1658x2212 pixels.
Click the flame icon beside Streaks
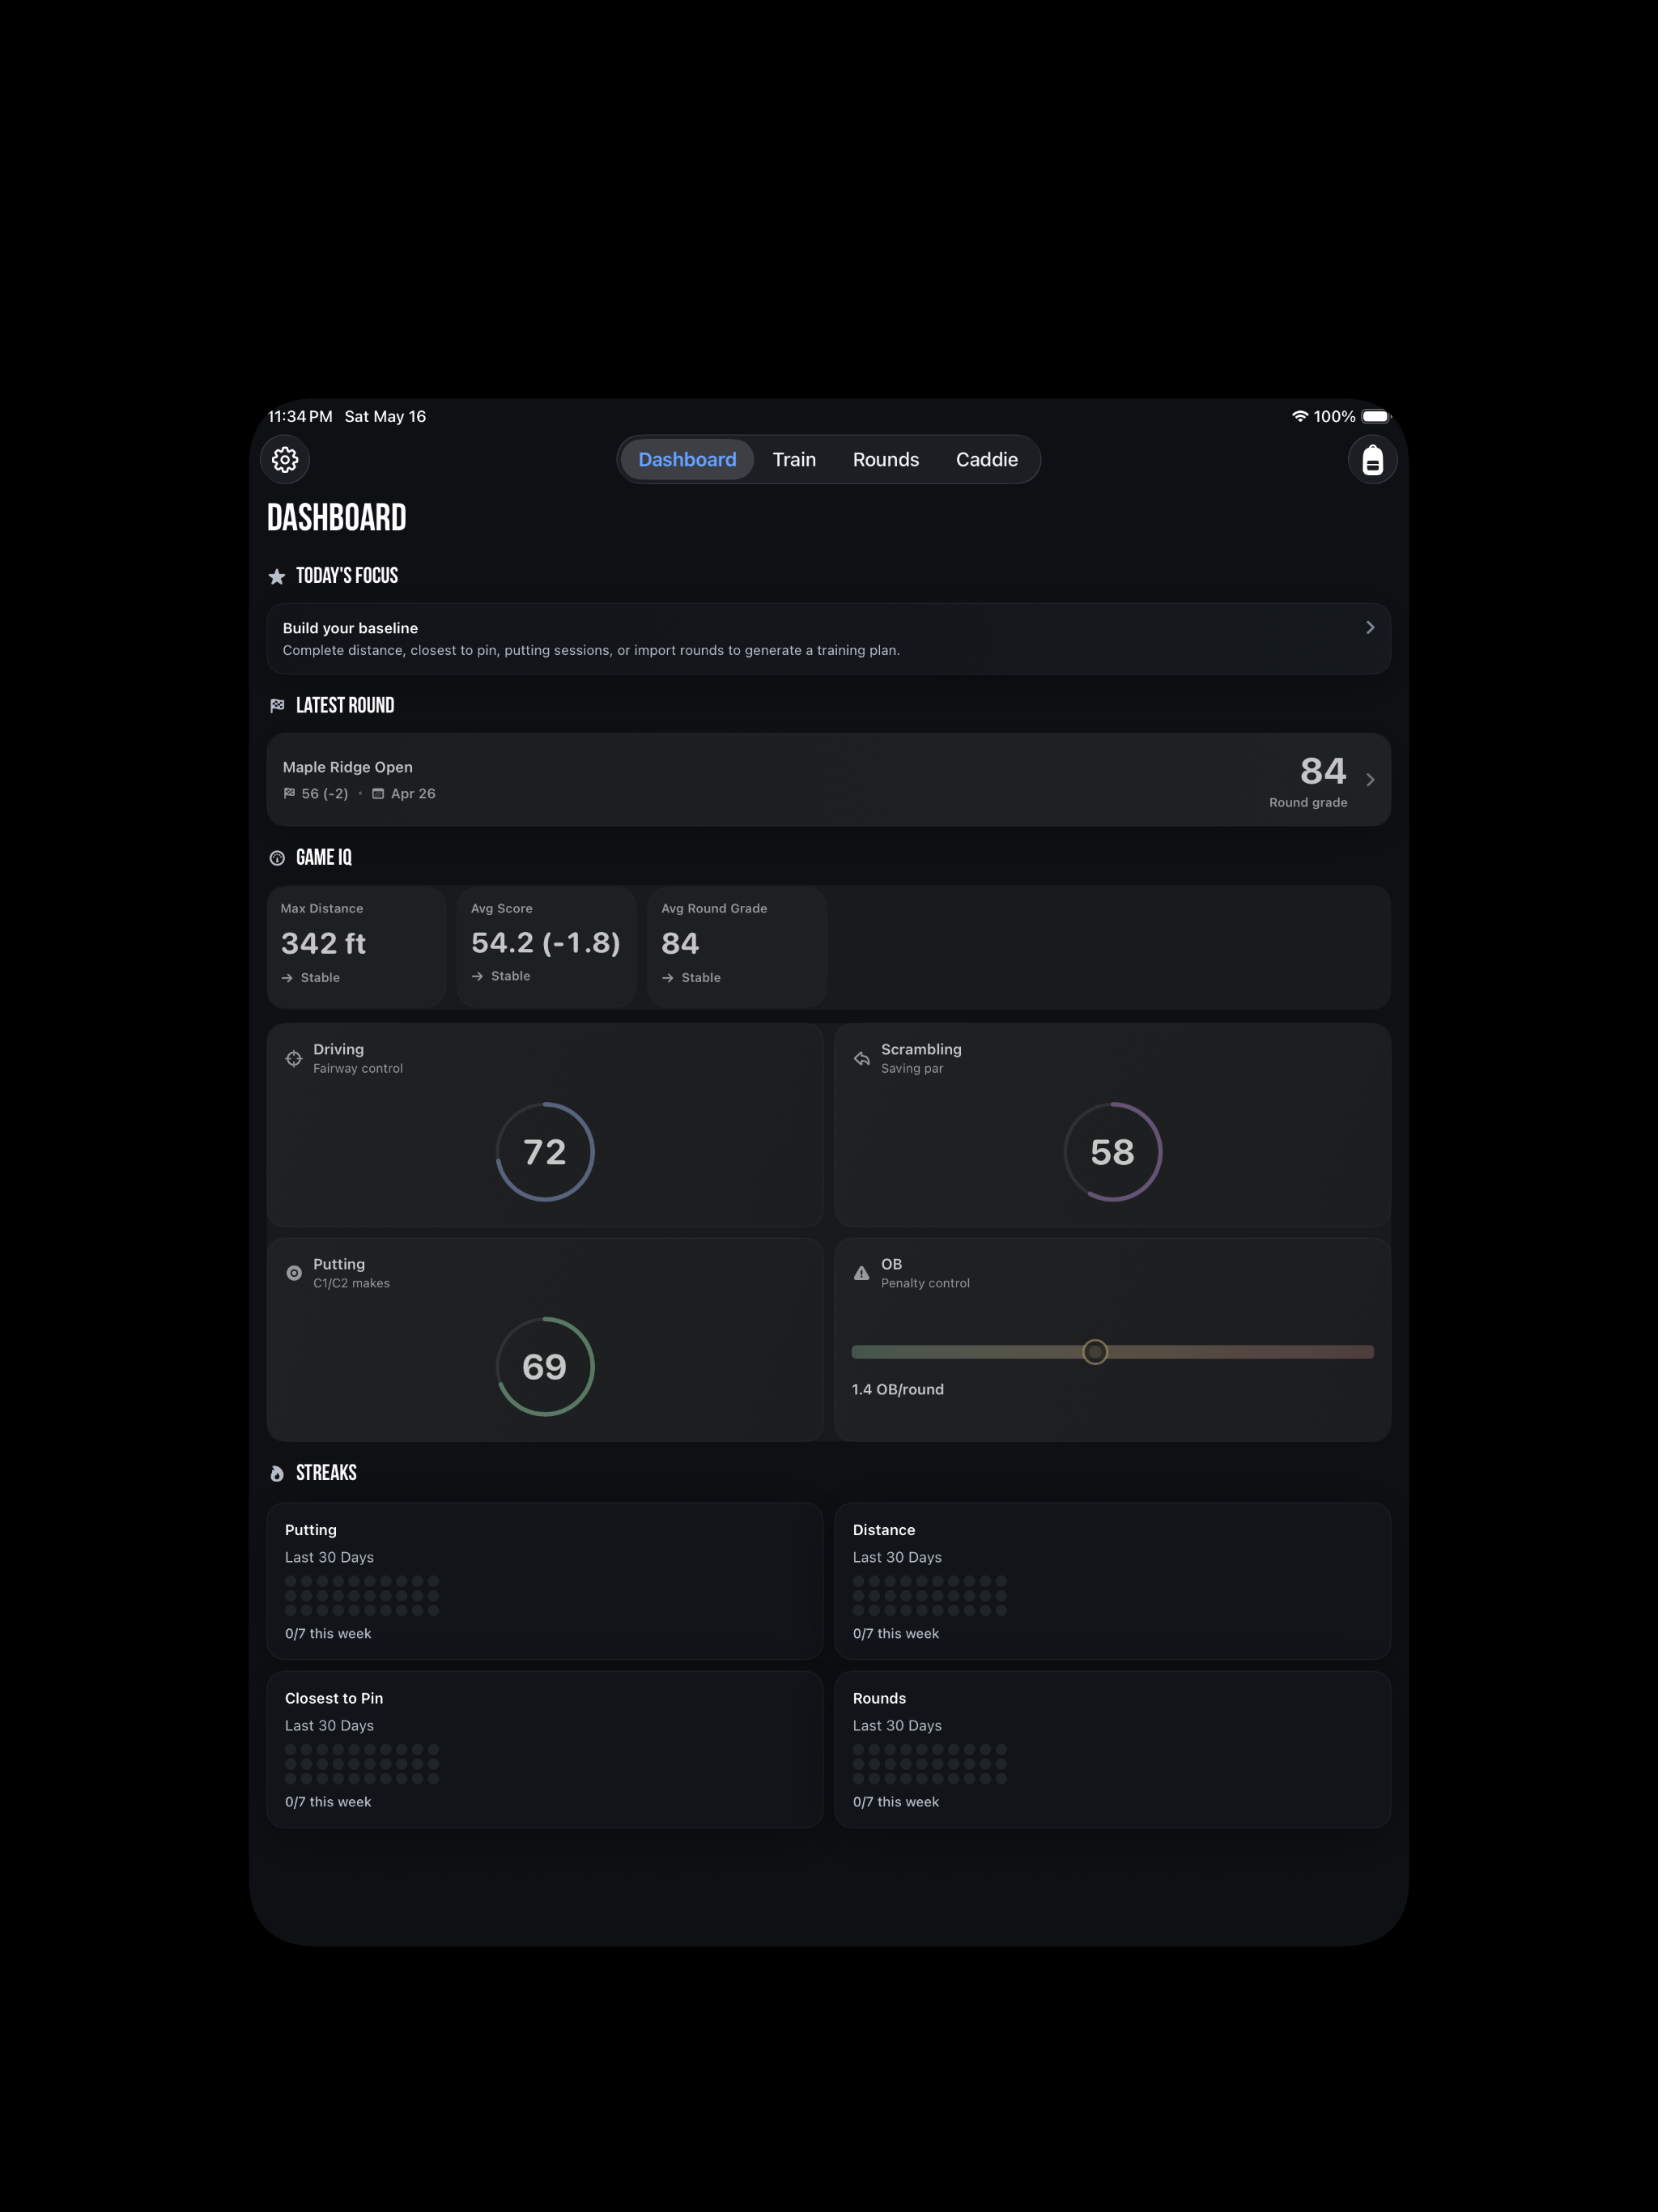[x=277, y=1473]
